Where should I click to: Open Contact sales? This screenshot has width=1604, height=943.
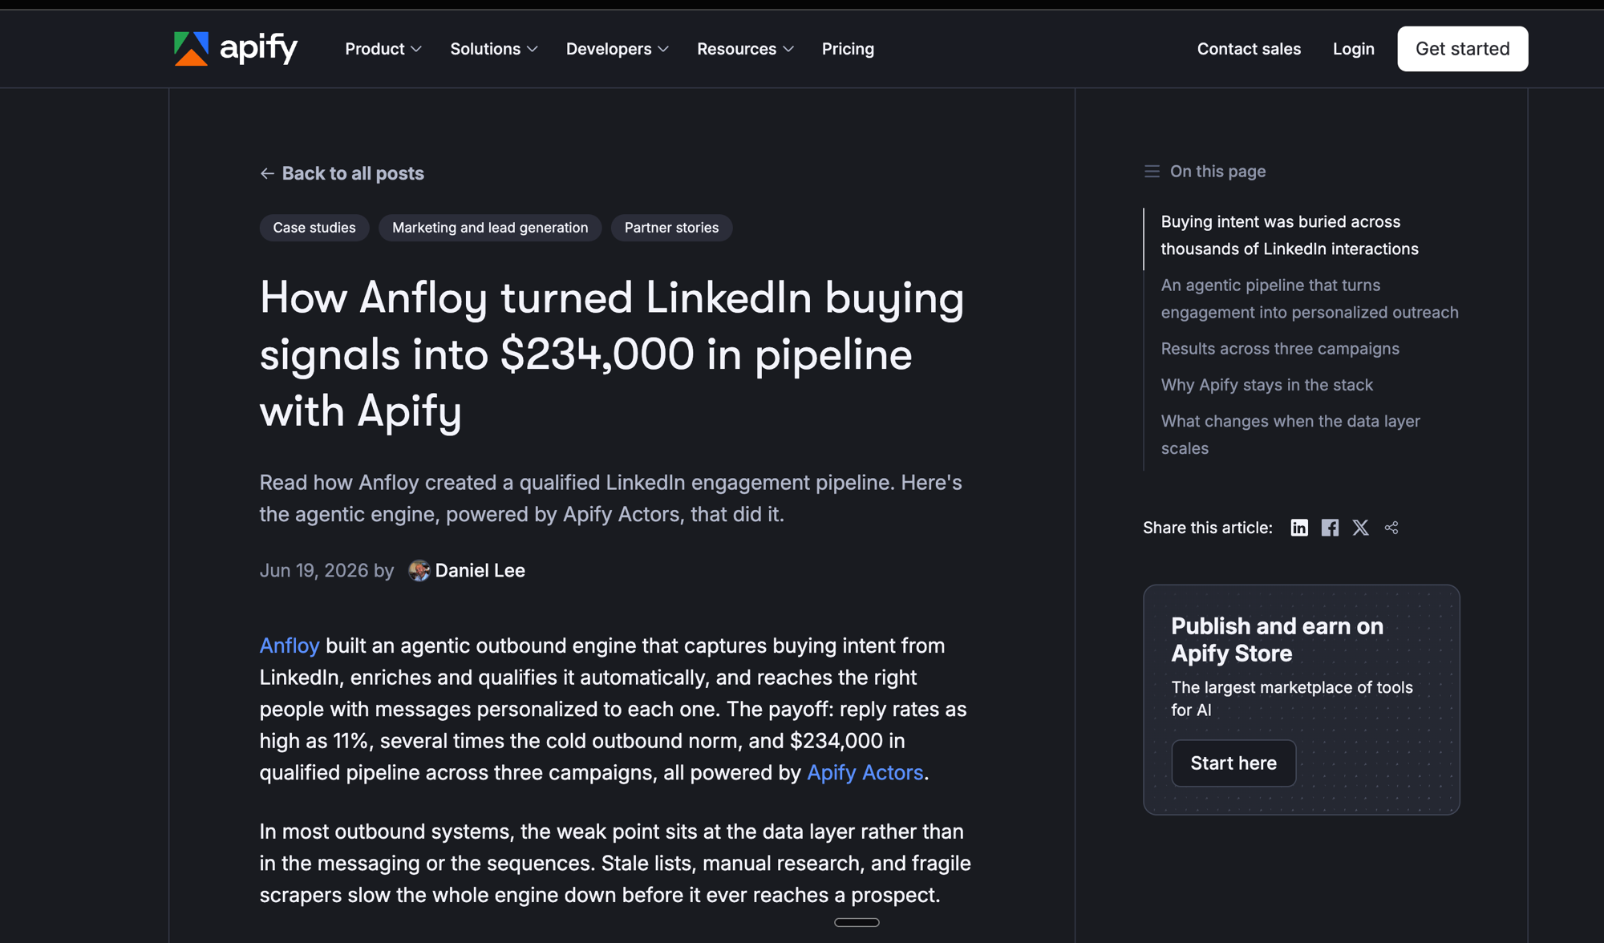1249,49
